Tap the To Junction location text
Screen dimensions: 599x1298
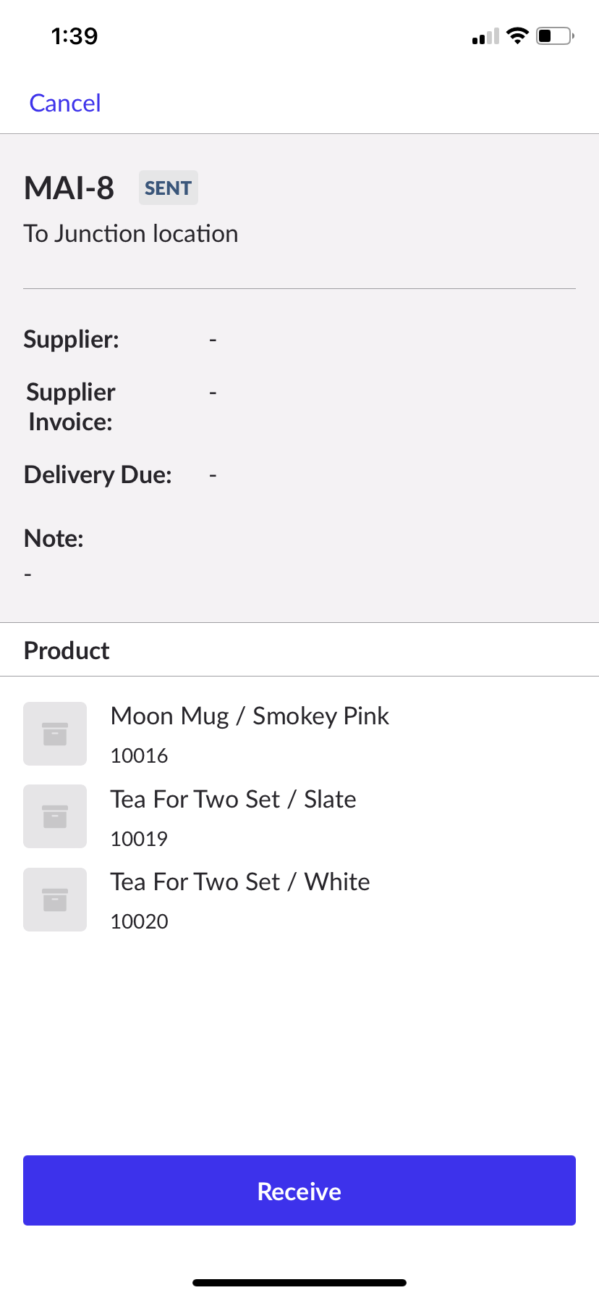pos(131,234)
